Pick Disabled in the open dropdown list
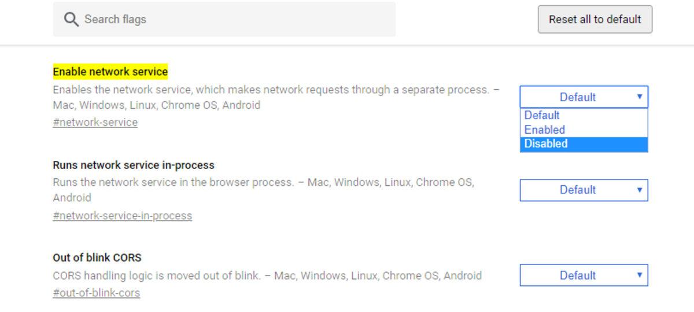 click(x=546, y=144)
